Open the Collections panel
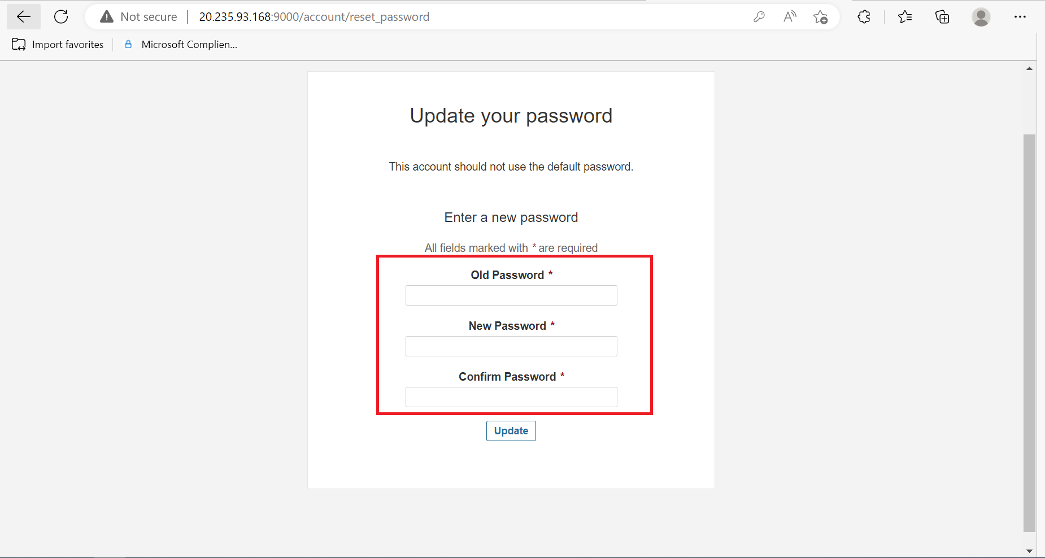The width and height of the screenshot is (1045, 558). tap(942, 16)
